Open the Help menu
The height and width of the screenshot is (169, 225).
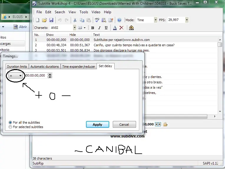(107, 12)
